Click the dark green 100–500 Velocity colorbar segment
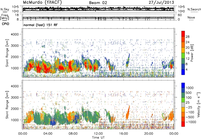Image resolution: width=201 pixels, height=139 pixels. click(x=183, y=95)
